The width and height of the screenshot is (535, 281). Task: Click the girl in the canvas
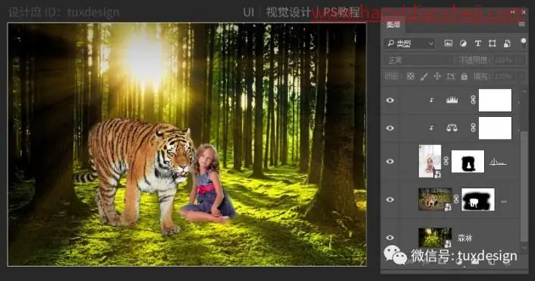pos(207,185)
